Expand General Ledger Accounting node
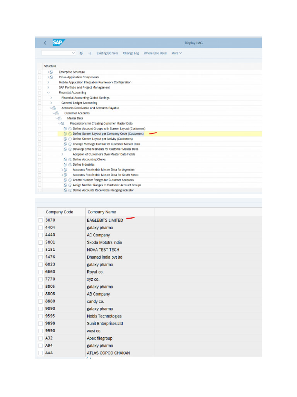297x397 pixels. point(51,103)
